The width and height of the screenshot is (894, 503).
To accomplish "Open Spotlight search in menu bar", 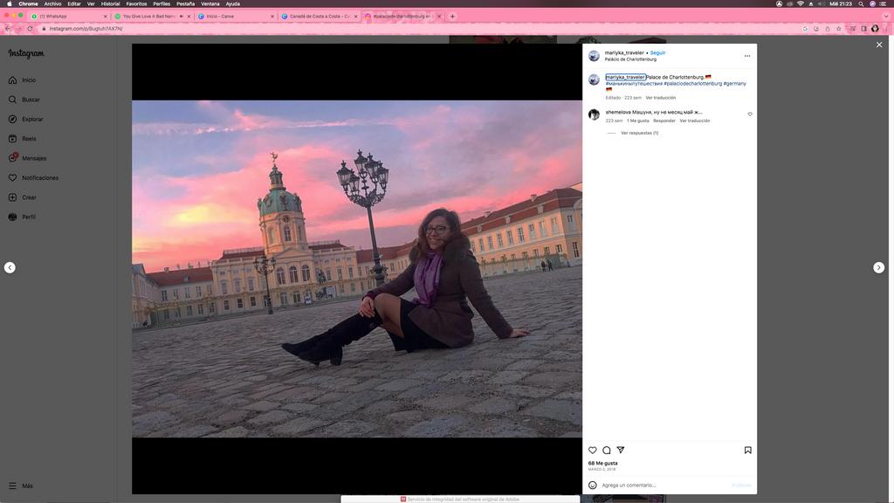I will tap(861, 4).
